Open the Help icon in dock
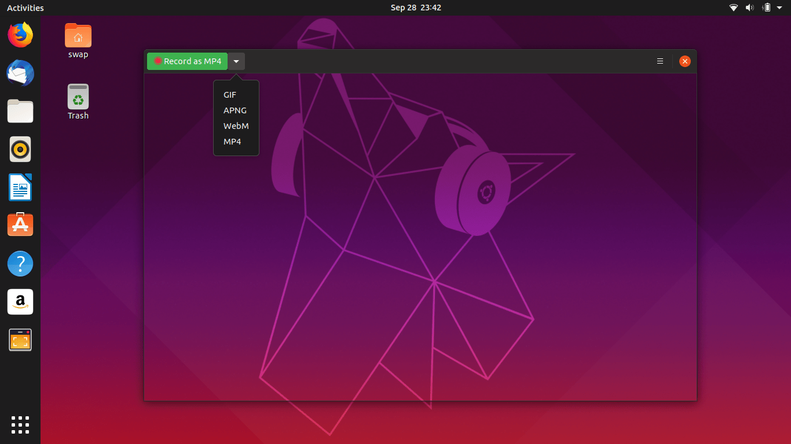This screenshot has height=444, width=791. 20,264
